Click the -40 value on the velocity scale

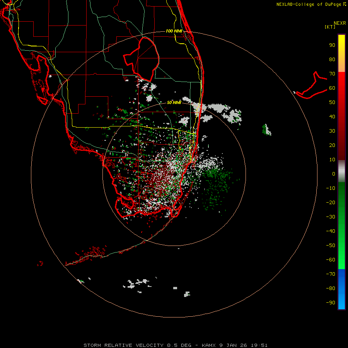331,231
